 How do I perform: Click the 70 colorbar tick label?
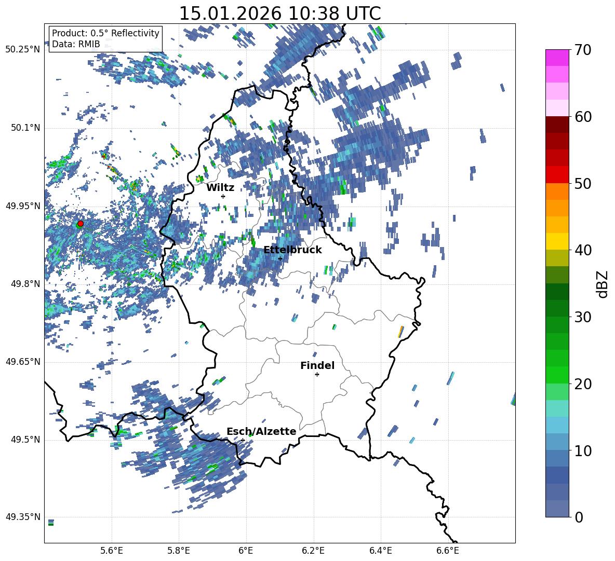pos(583,50)
